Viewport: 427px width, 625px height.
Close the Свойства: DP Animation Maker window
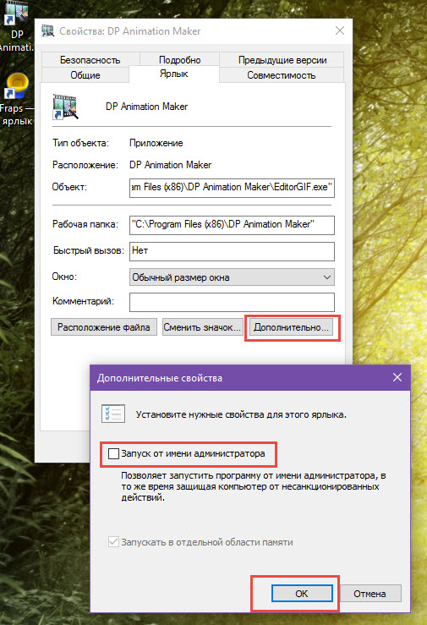pos(340,30)
